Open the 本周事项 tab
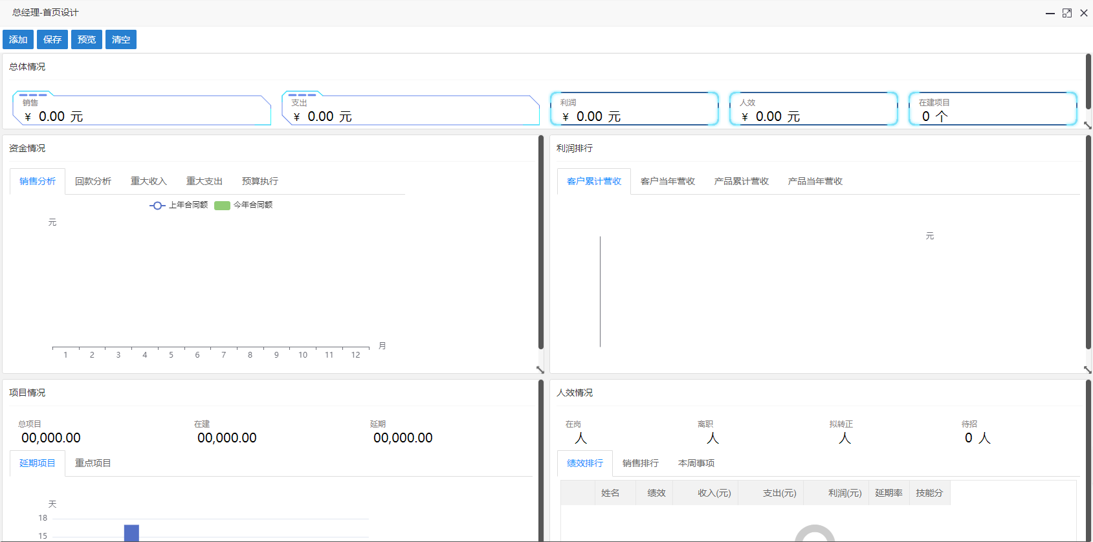 coord(696,463)
